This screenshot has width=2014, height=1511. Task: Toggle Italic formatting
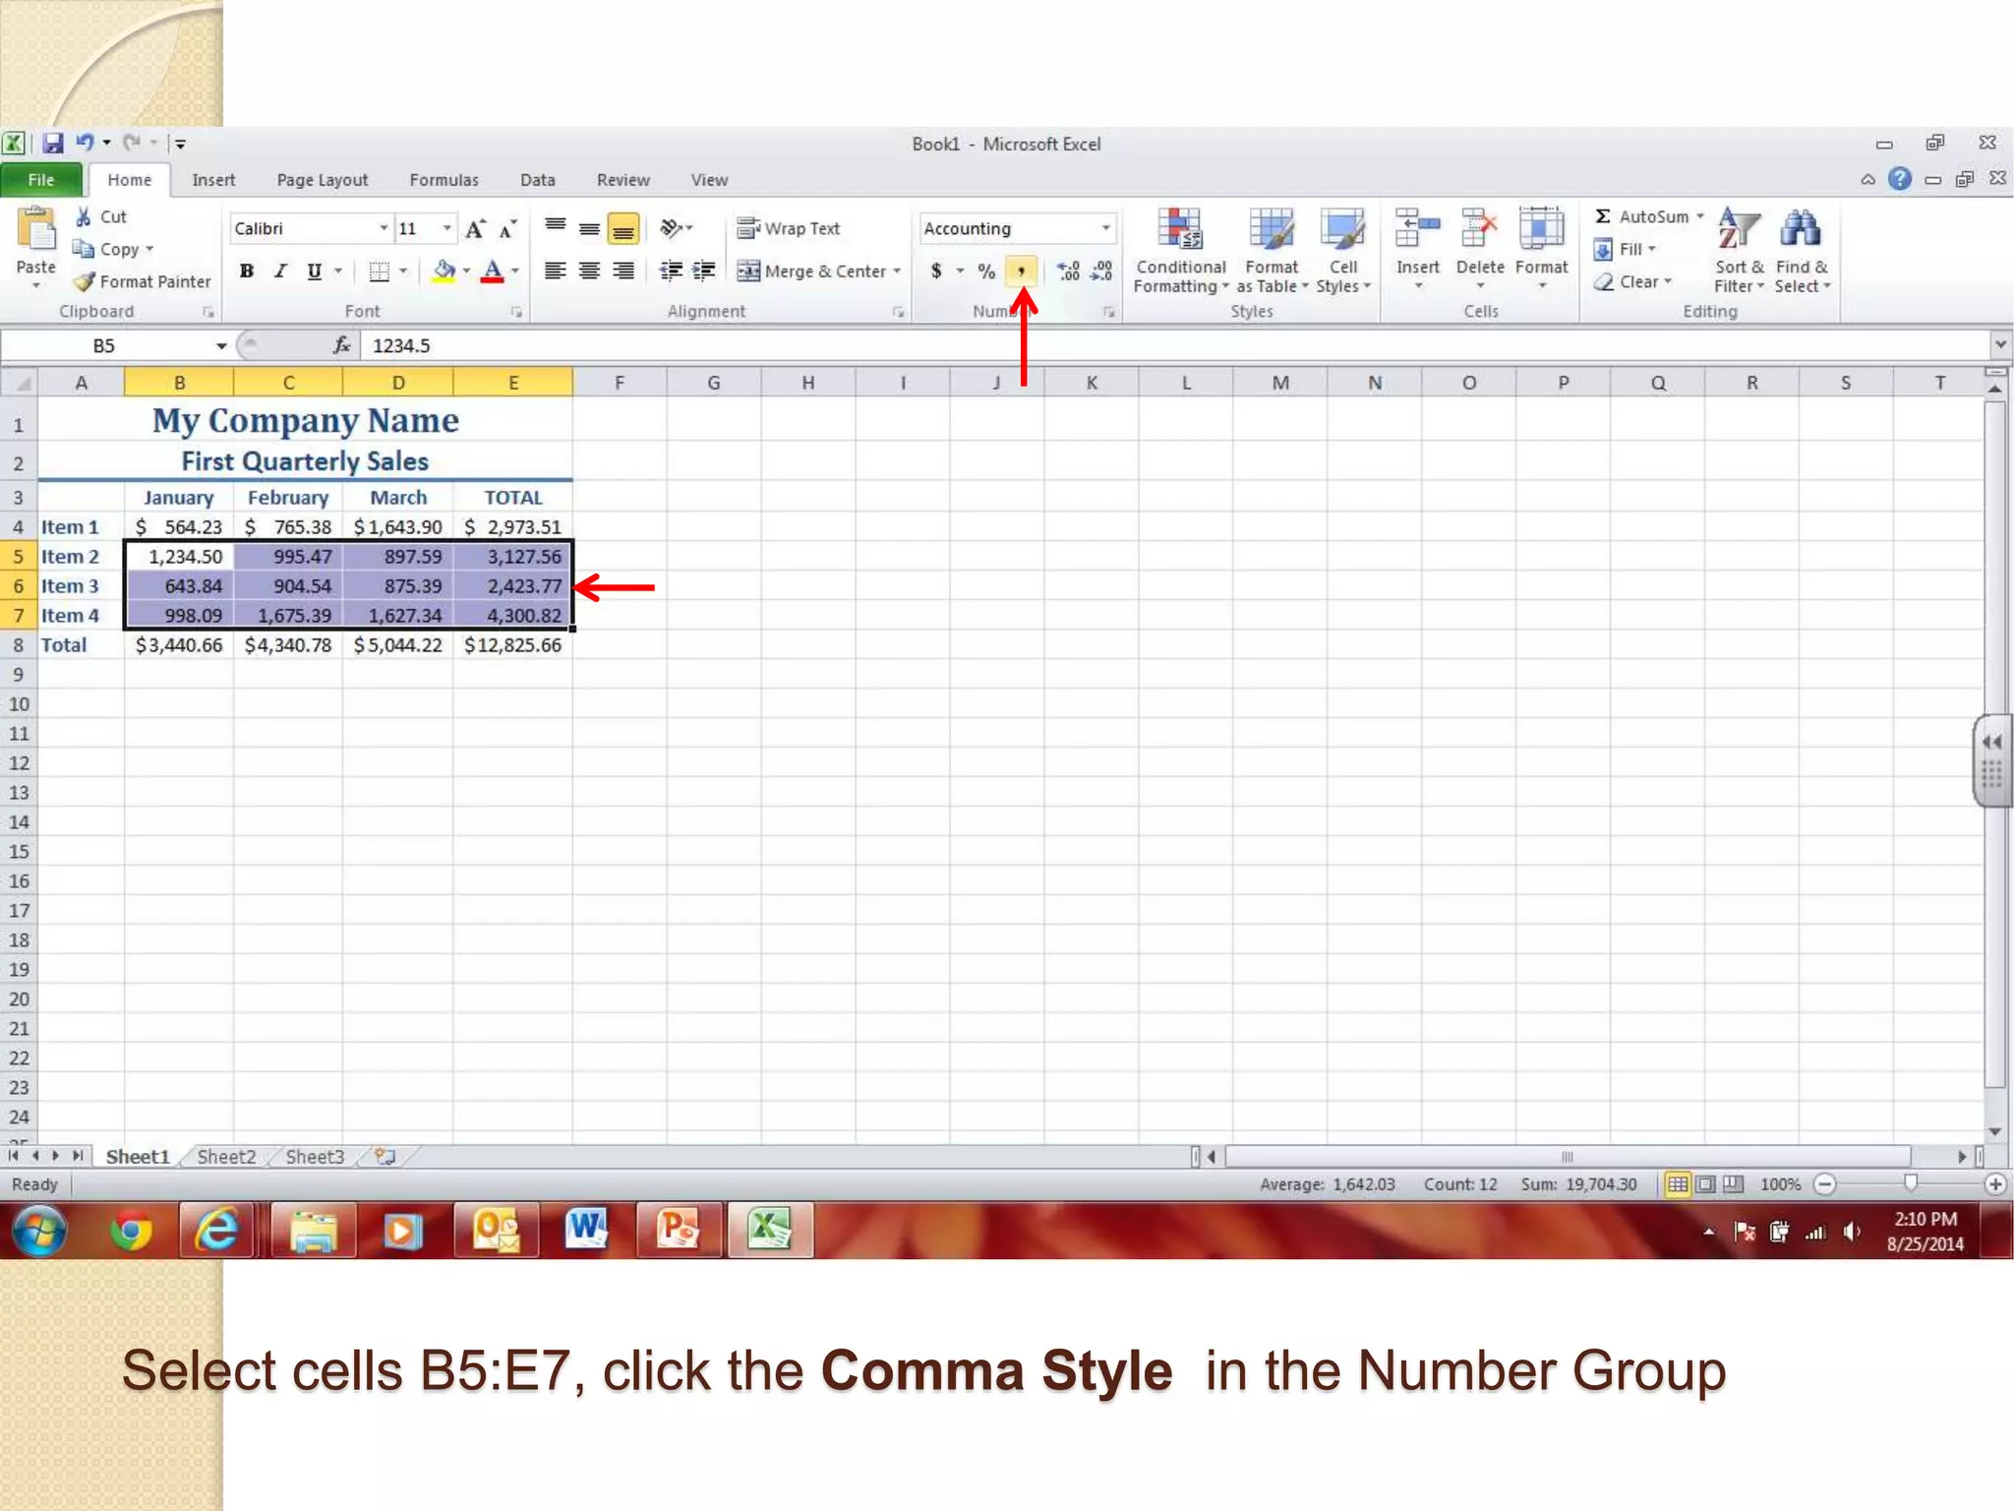[280, 272]
